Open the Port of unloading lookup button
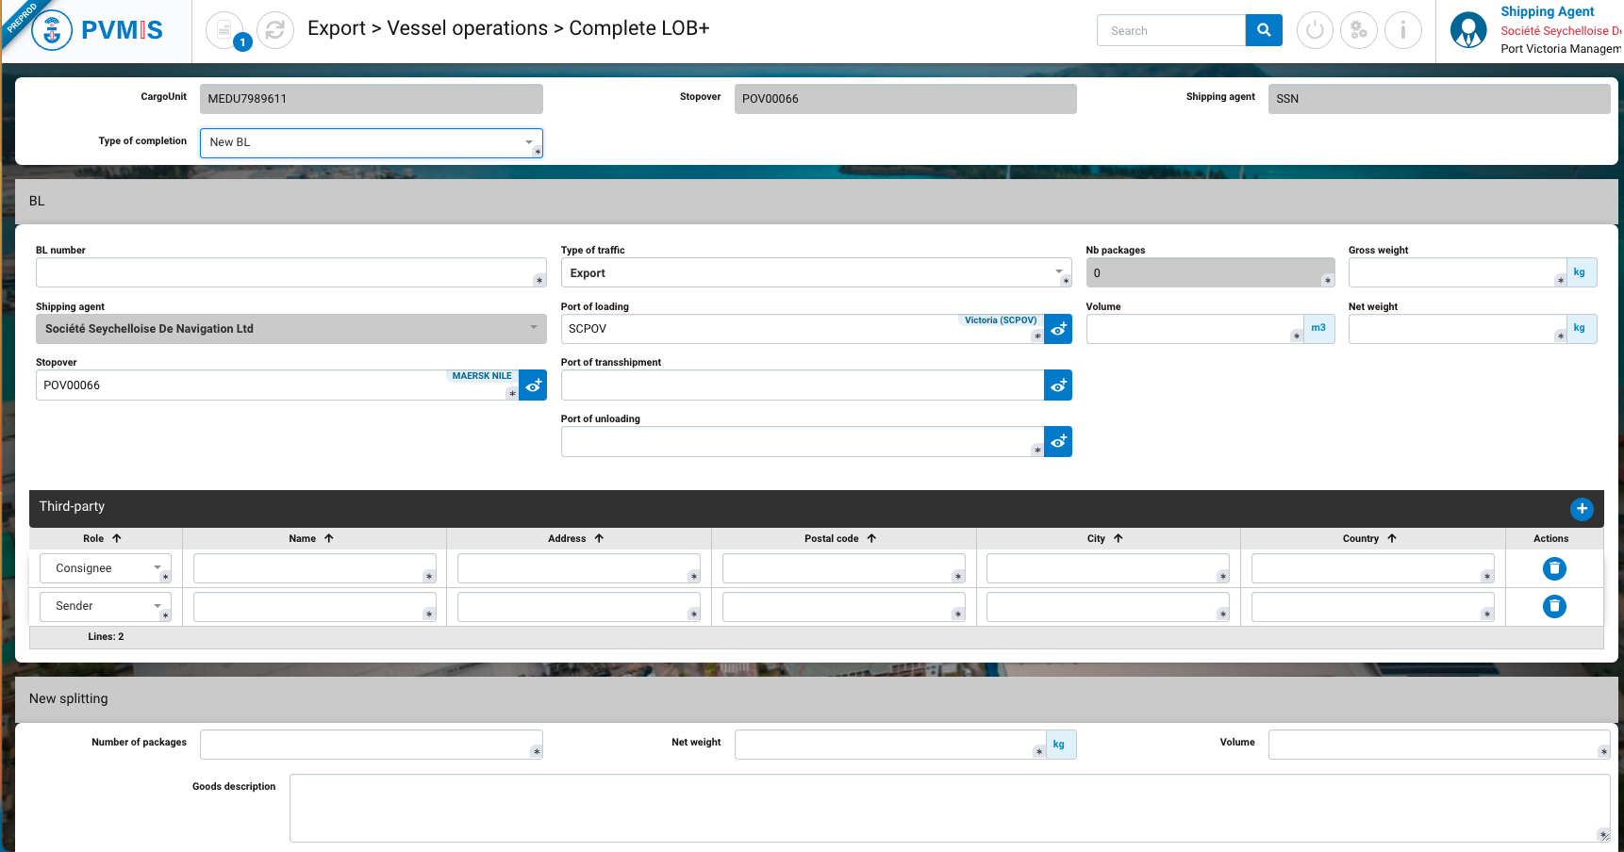1624x852 pixels. click(1058, 442)
